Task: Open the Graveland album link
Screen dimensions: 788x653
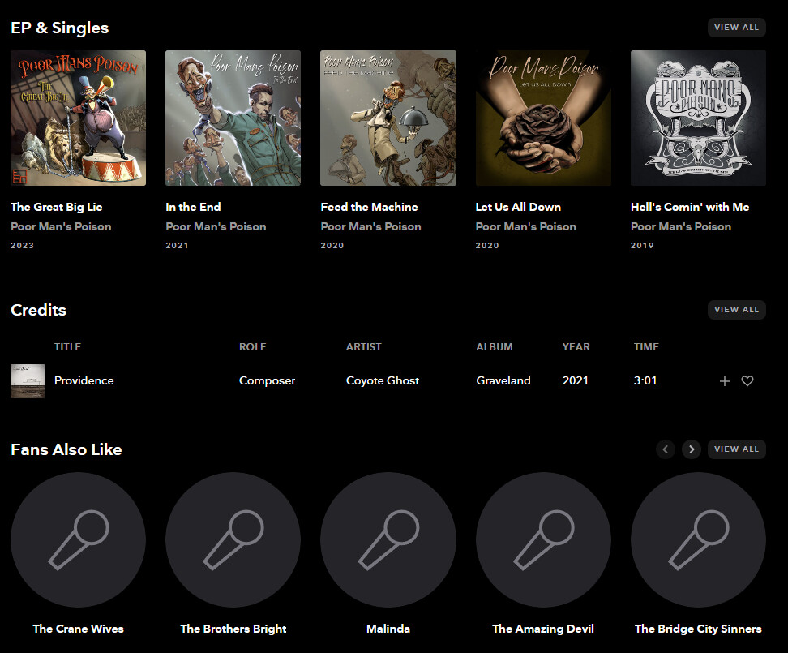Action: coord(503,380)
